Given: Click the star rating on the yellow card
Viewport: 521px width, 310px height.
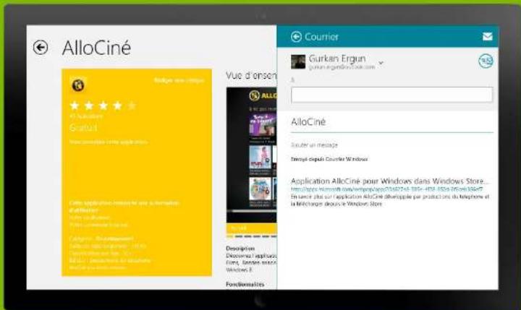Looking at the screenshot, I should click(103, 106).
